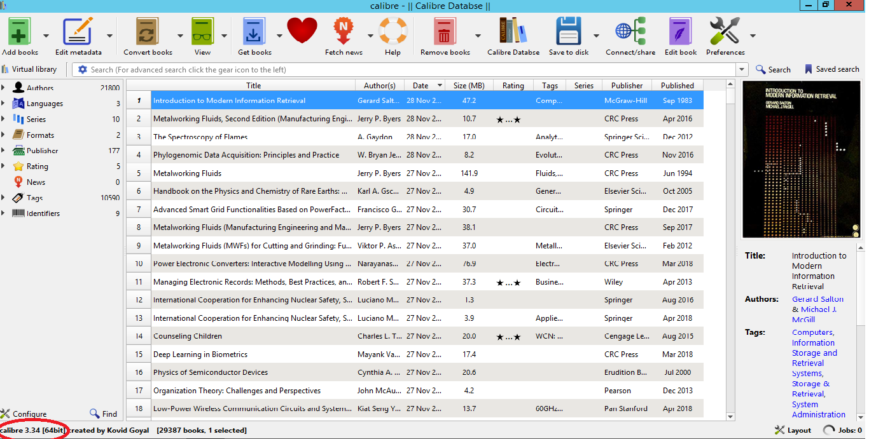The width and height of the screenshot is (869, 439).
Task: Sort by Author(s) column header
Action: coord(380,85)
